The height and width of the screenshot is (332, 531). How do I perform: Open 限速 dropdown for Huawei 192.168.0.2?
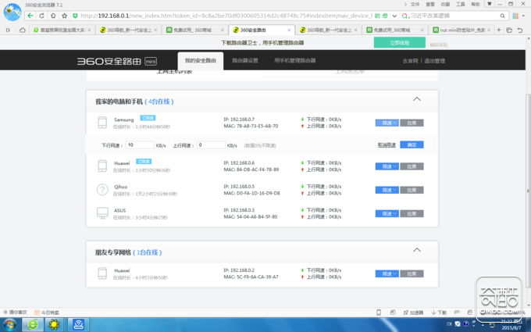(x=387, y=273)
